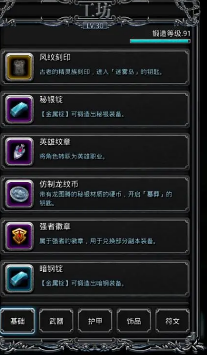Click the 暗钢锭 description text
Screen dimensions: 207x355
[x=82, y=283]
